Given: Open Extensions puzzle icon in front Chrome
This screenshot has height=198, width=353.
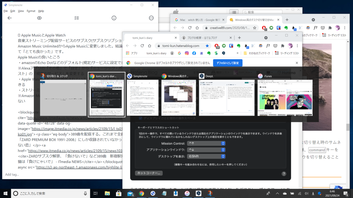Looking at the screenshot, I should pos(283,46).
